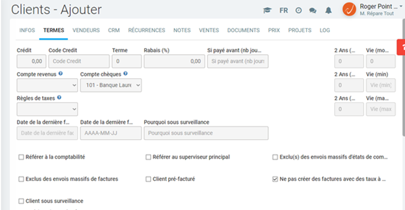Switch to the VENDEURS tab
This screenshot has height=210, width=405.
86,30
